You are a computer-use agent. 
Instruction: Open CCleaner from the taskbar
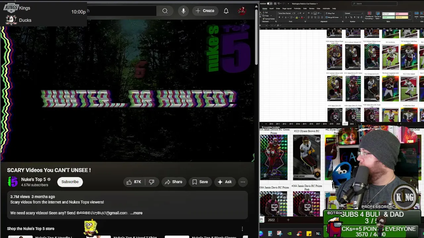point(299,234)
